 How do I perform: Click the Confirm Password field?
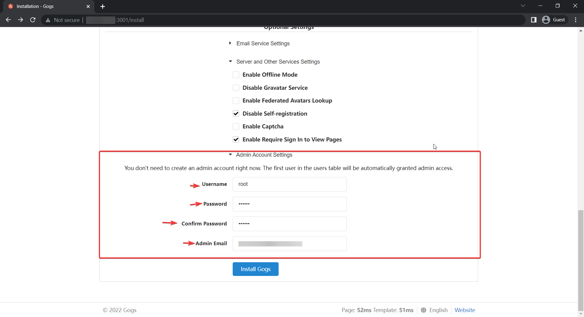pyautogui.click(x=290, y=224)
